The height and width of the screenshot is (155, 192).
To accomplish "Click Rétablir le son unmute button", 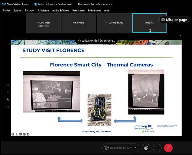I will 118,148.
